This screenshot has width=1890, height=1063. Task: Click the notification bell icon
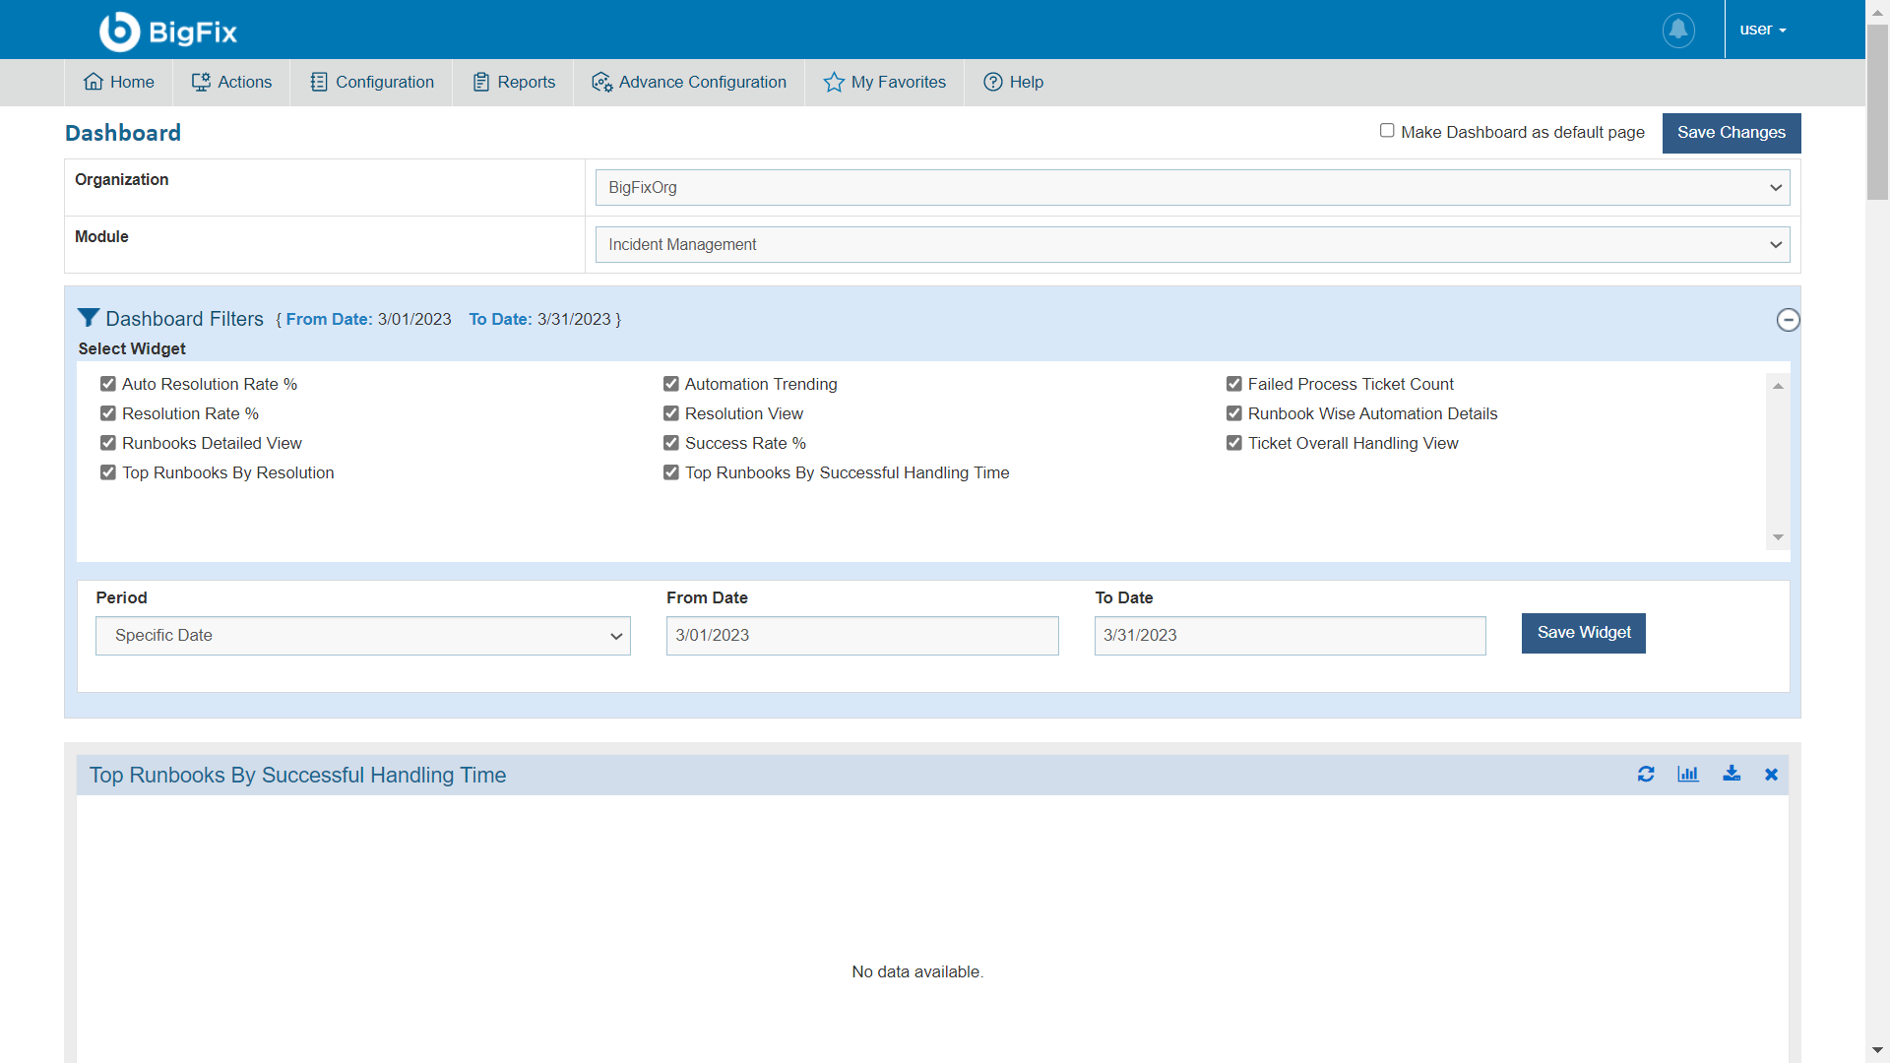pyautogui.click(x=1678, y=30)
